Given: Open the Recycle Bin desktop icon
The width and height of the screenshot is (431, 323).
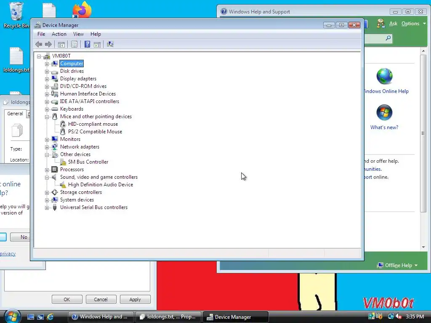Looking at the screenshot, I should click(x=16, y=11).
